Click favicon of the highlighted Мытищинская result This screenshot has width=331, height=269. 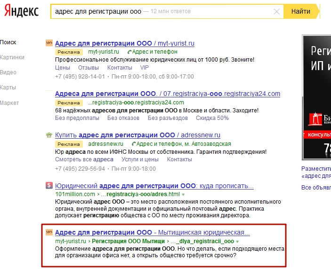pyautogui.click(x=48, y=232)
